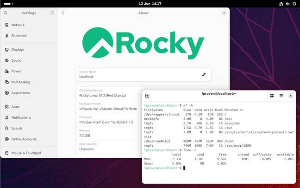Click the Power battery icon

[x=6, y=71]
